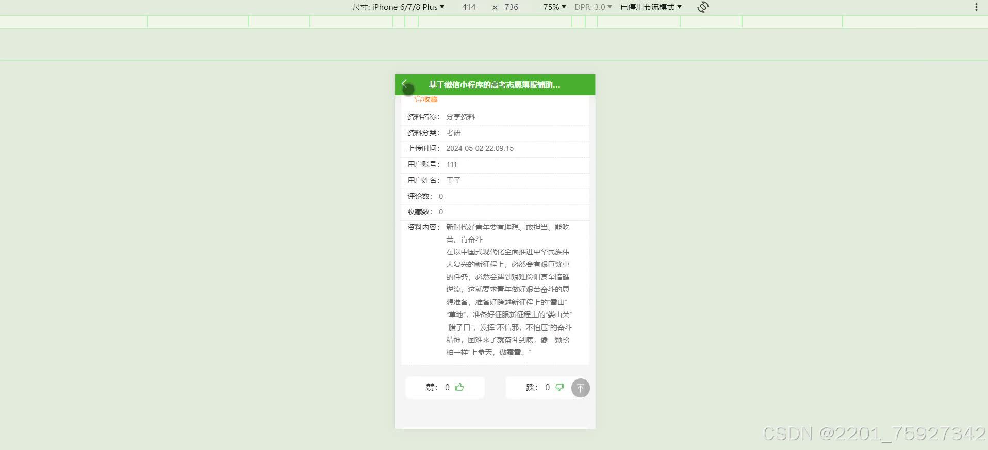
Task: Open the iPhone 6/7/8 Plus device dropdown
Action: click(398, 7)
